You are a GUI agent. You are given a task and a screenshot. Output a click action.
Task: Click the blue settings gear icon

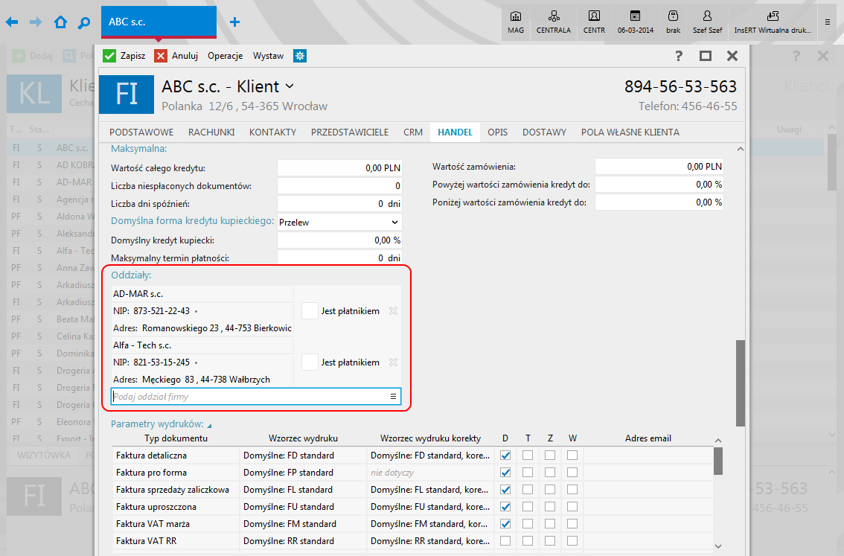pyautogui.click(x=300, y=56)
